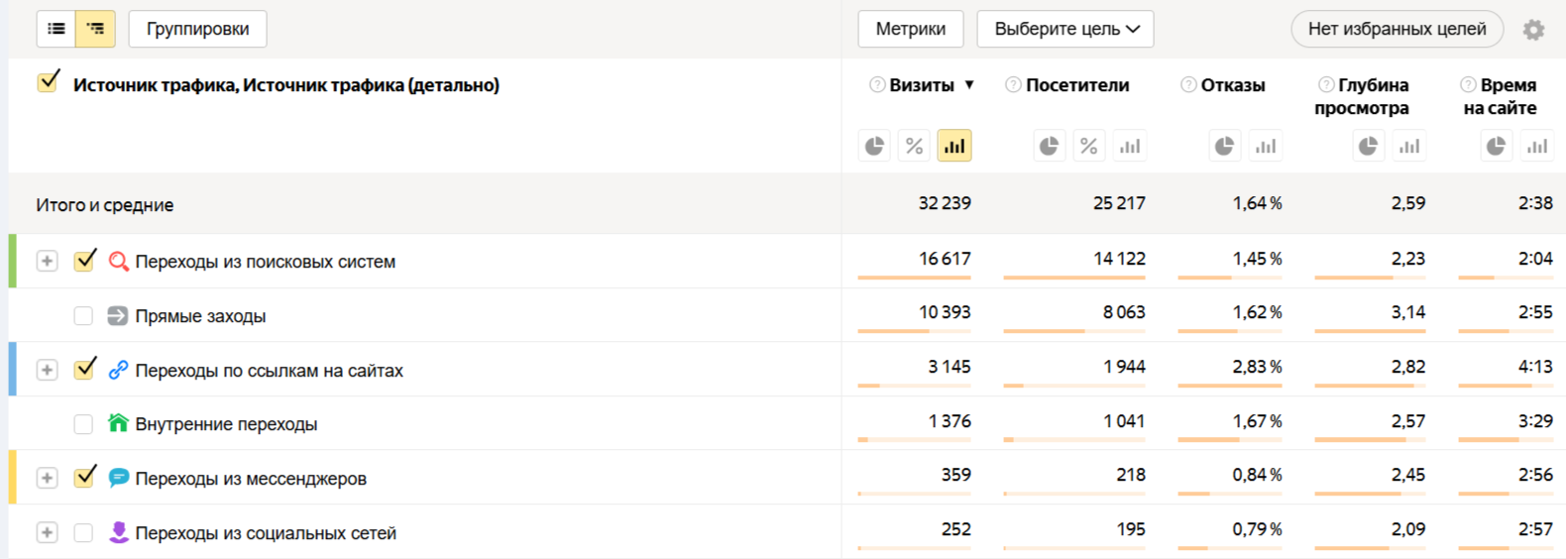The height and width of the screenshot is (559, 1566).
Task: Select the tree list view icon
Action: (95, 29)
